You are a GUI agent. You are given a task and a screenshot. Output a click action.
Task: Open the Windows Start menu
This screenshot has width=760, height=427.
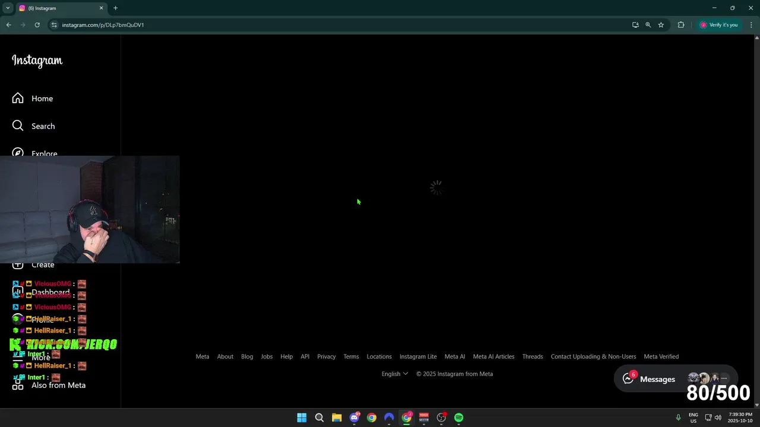[302, 418]
